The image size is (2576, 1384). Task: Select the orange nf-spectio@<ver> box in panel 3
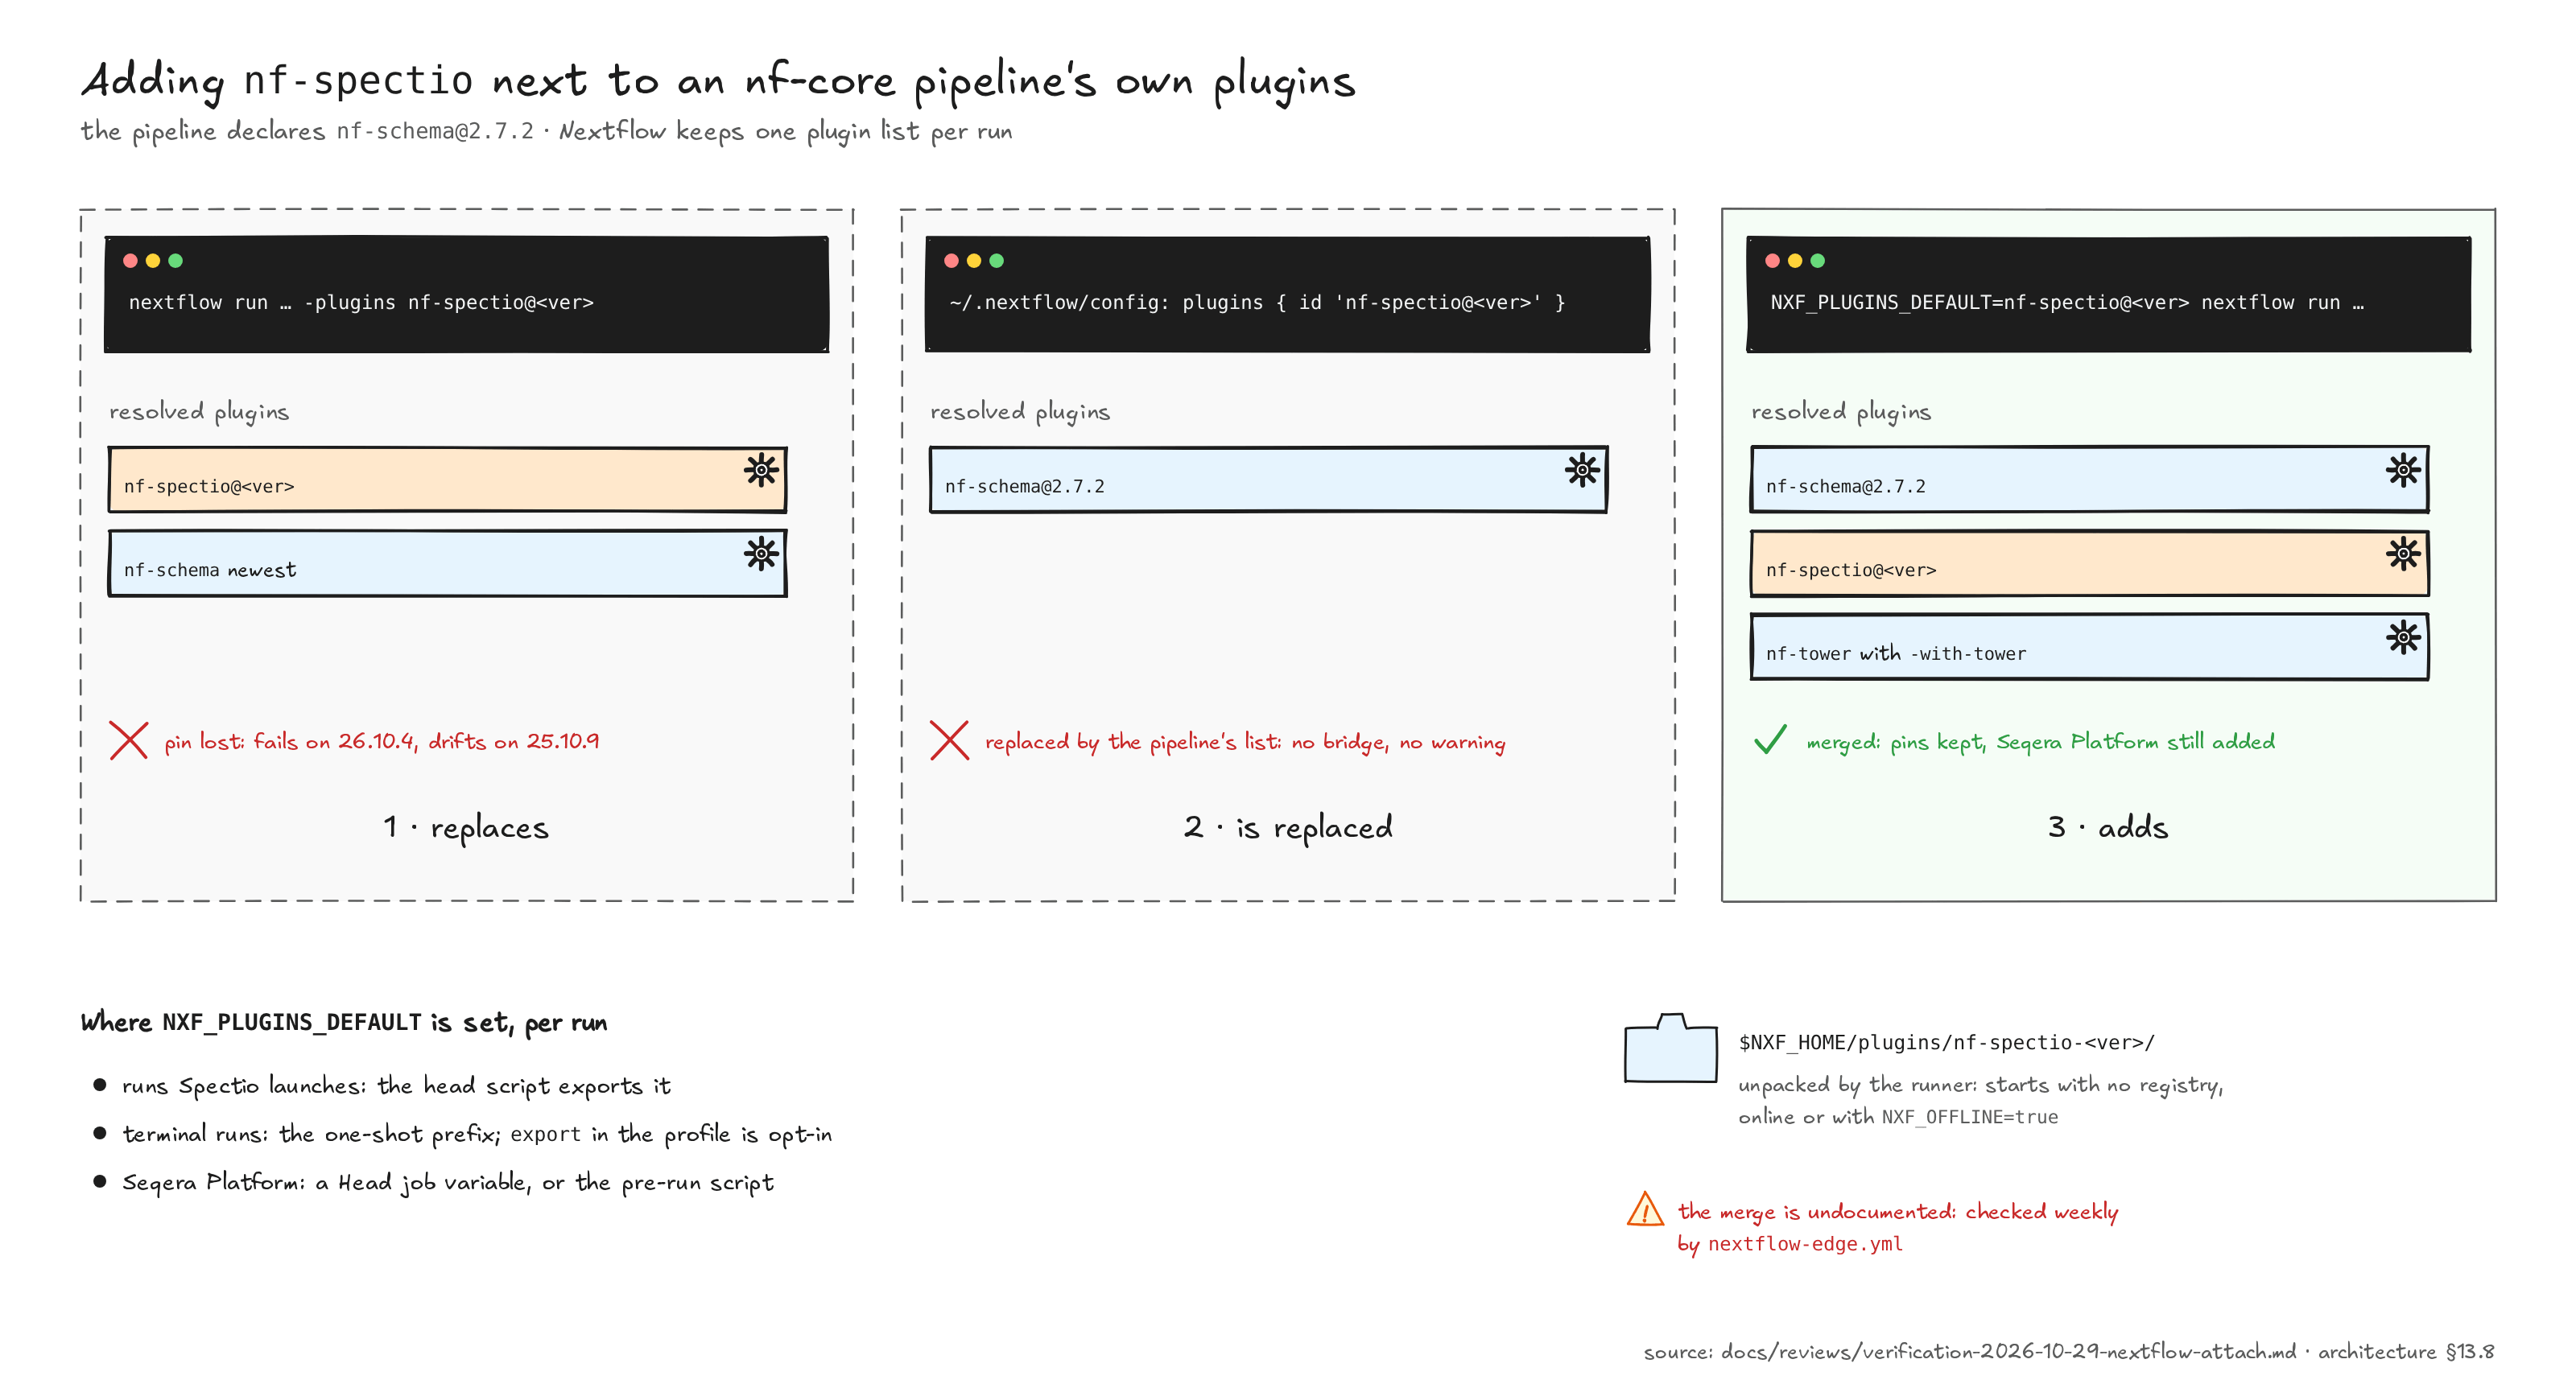pyautogui.click(x=2089, y=563)
